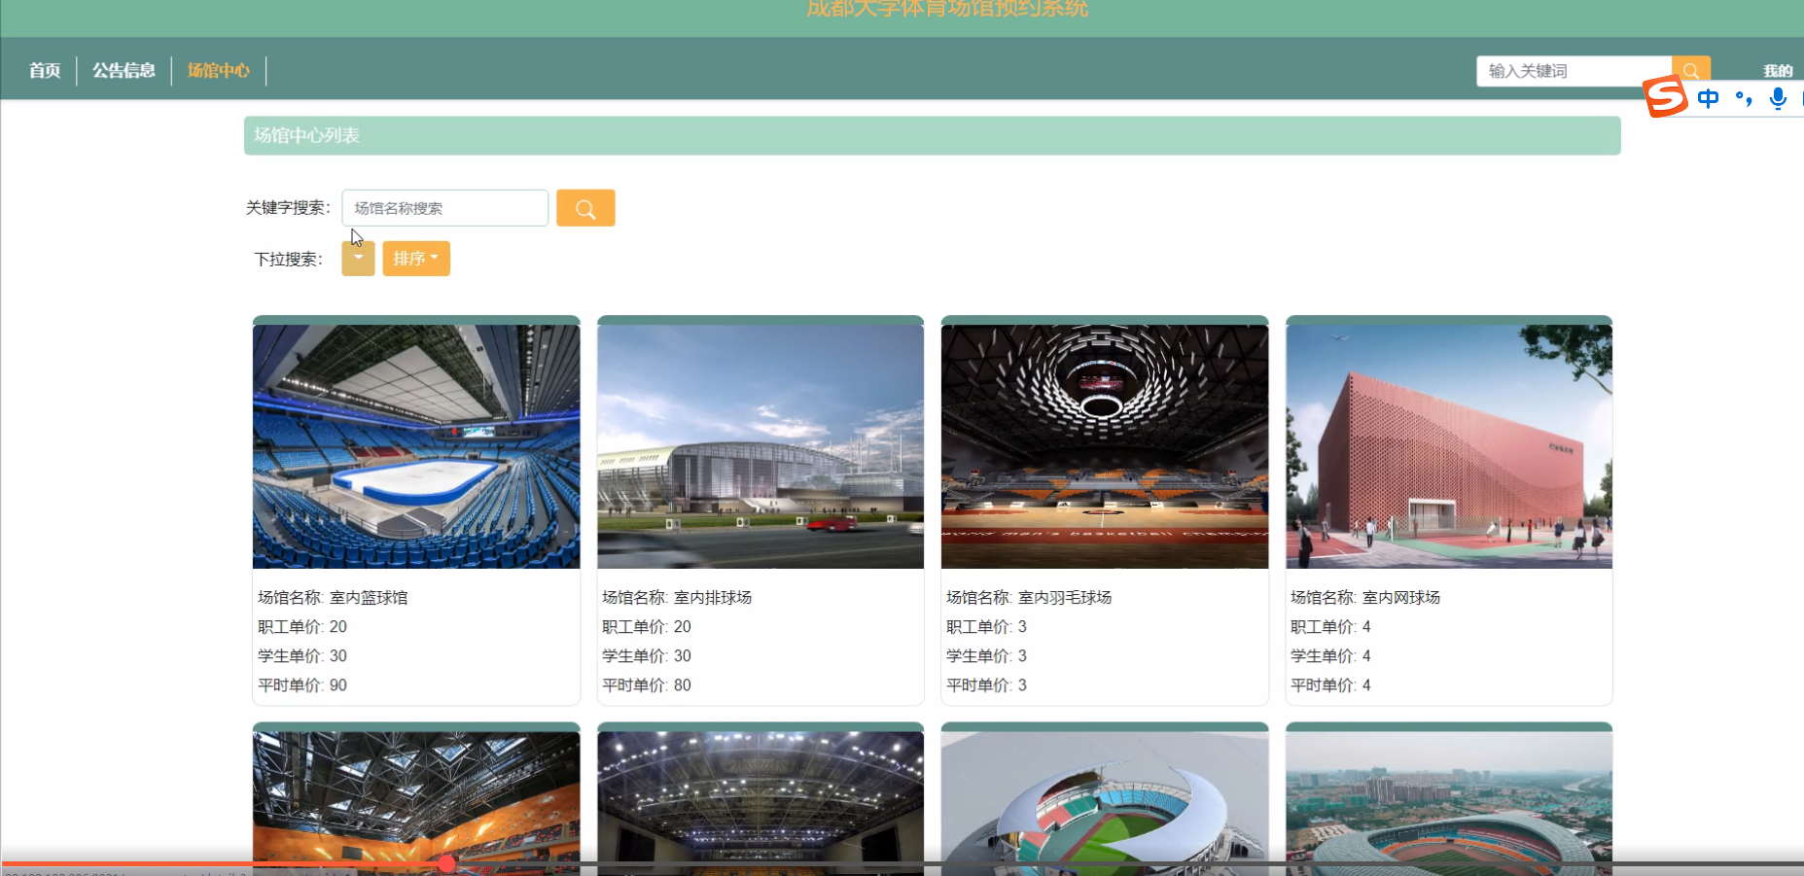This screenshot has height=876, width=1804.
Task: Open 我的 menu at top right
Action: [x=1778, y=71]
